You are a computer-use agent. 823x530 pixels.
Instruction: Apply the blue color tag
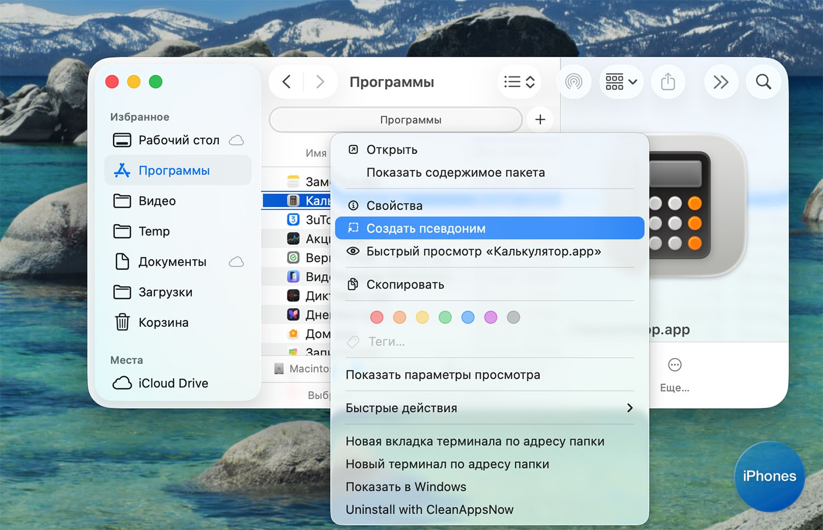[467, 317]
